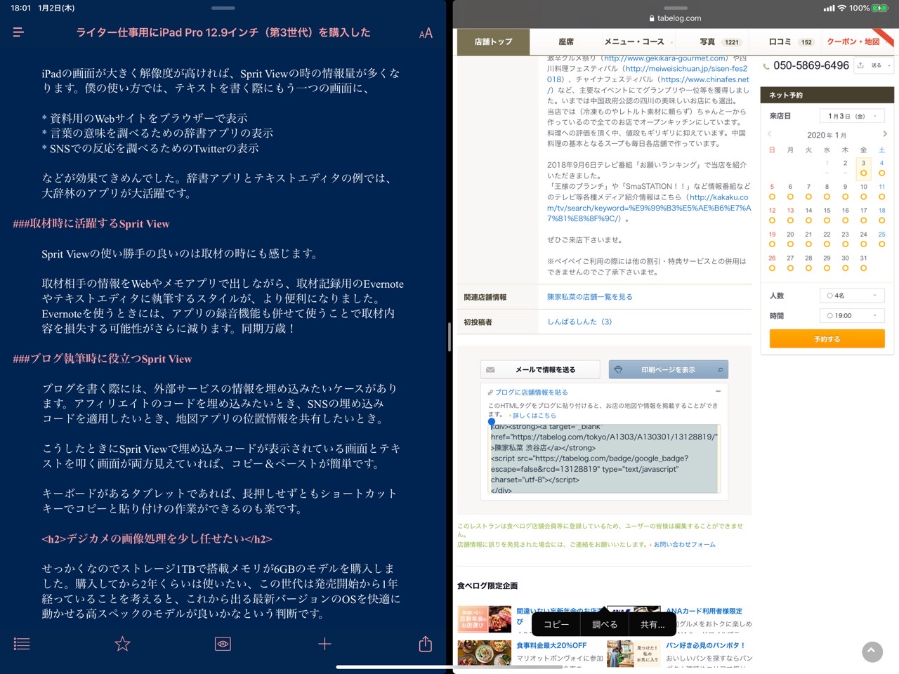Screen dimensions: 899x674
Task: Tap the battery icon in status bar
Action: 881,8
